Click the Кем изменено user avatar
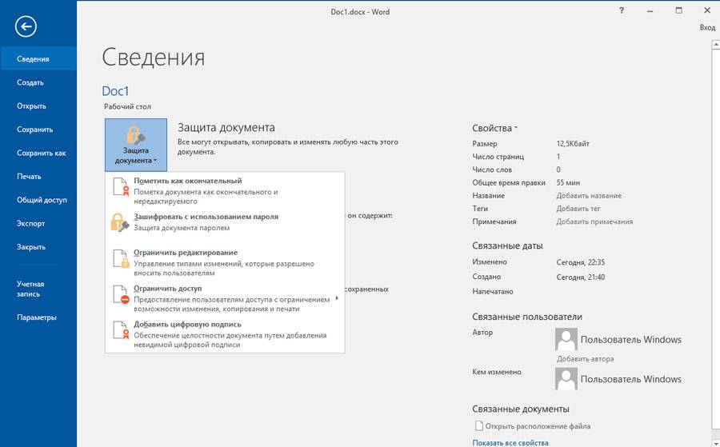This screenshot has height=447, width=720. (566, 379)
